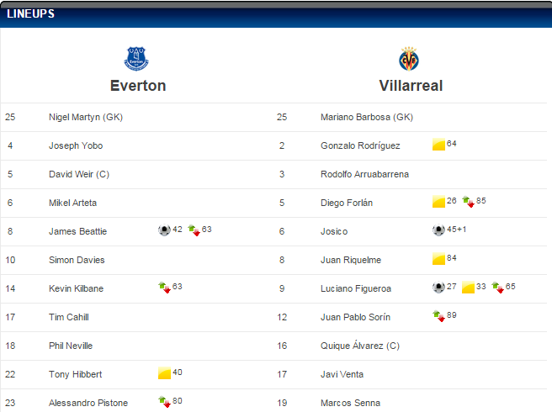Click Juan Riquelme's yellow card icon

(438, 259)
